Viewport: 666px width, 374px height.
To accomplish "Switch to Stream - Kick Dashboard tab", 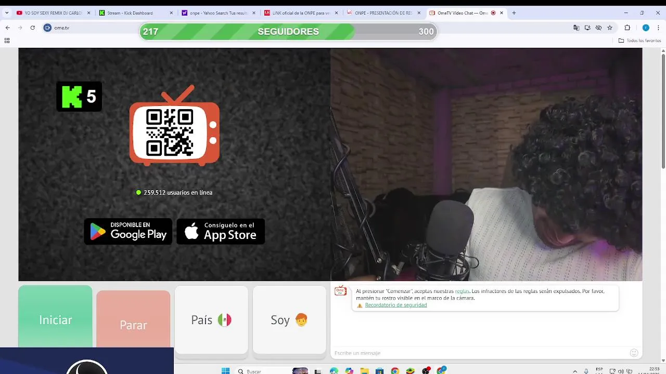I will [135, 13].
